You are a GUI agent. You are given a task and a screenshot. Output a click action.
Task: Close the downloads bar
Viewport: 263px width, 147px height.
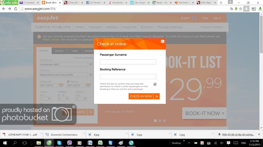[x=259, y=134]
